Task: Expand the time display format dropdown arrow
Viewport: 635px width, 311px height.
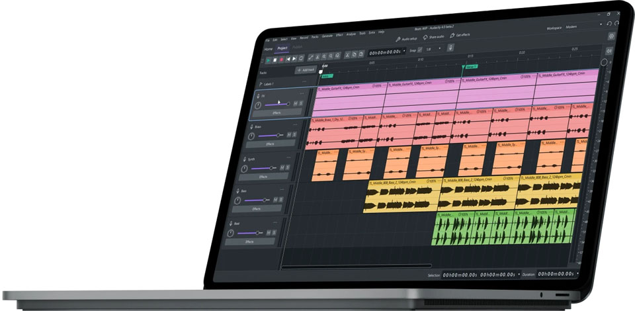Action: click(x=404, y=52)
